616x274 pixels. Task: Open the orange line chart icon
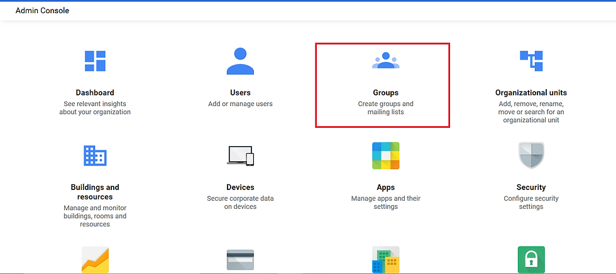[x=95, y=260]
